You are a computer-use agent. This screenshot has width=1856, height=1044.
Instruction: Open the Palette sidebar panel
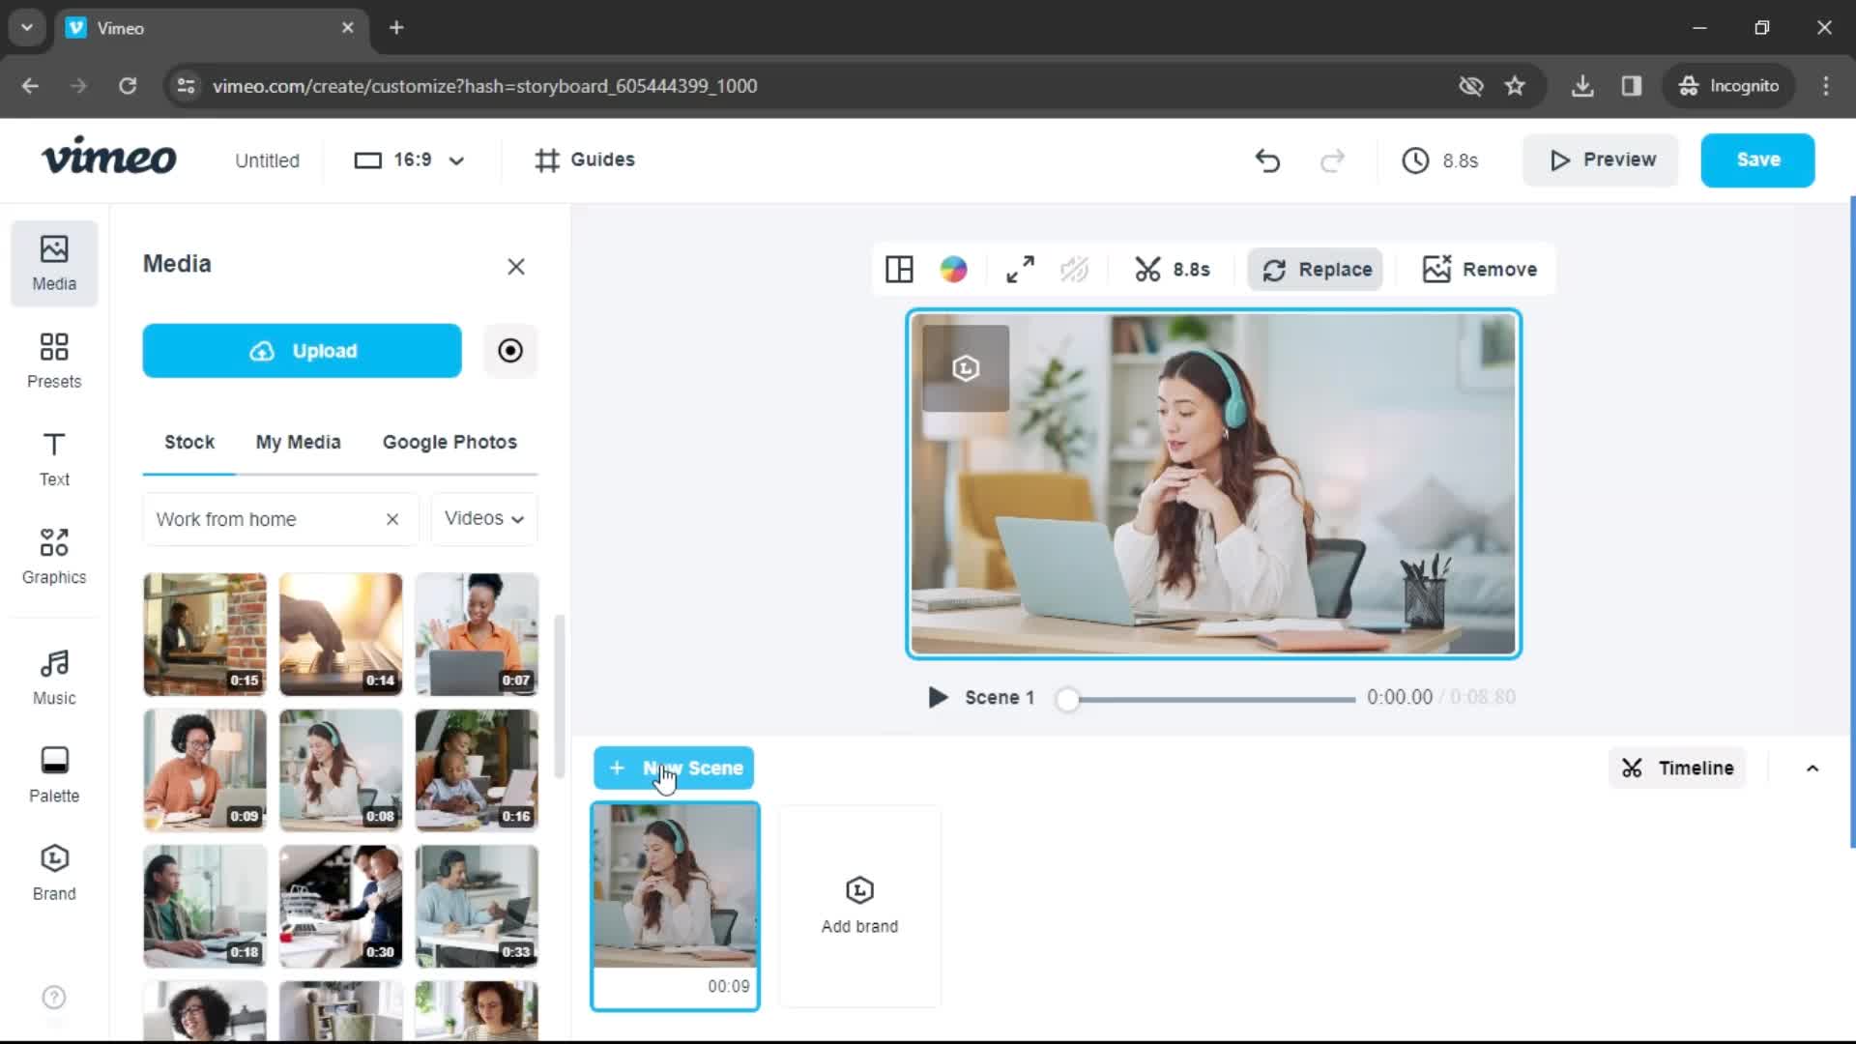pyautogui.click(x=54, y=774)
